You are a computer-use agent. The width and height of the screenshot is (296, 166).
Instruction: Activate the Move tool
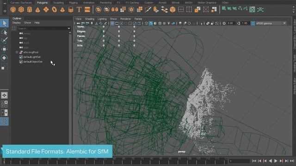point(4,49)
